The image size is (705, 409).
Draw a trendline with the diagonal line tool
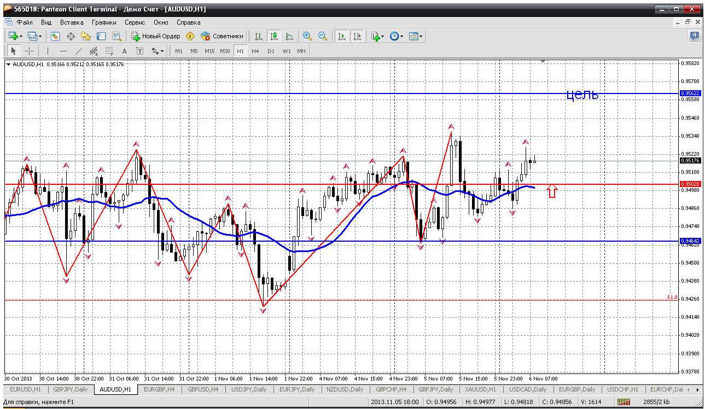(x=79, y=51)
